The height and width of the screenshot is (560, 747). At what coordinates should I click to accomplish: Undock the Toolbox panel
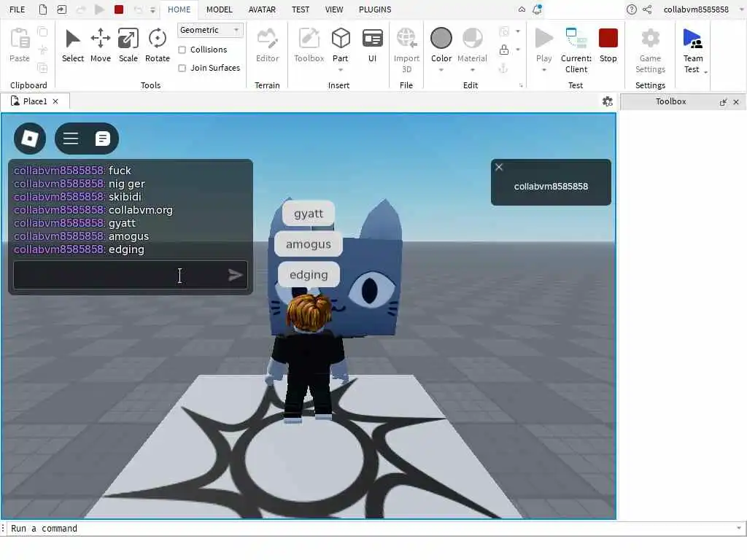[723, 102]
